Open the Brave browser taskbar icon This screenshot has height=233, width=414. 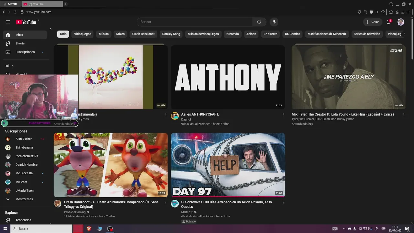point(89,229)
